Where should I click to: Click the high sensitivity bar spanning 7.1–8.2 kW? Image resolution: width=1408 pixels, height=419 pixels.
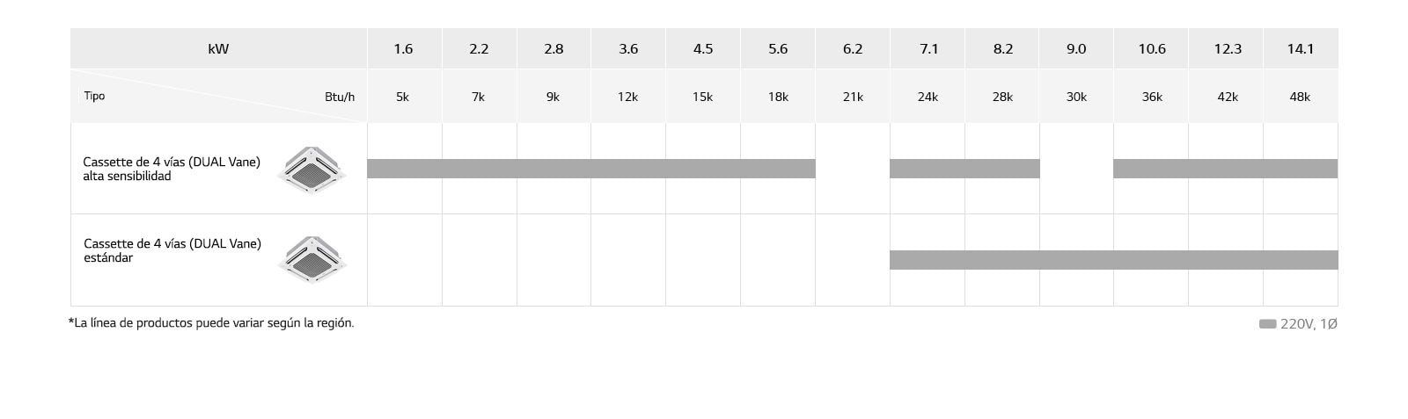(964, 169)
